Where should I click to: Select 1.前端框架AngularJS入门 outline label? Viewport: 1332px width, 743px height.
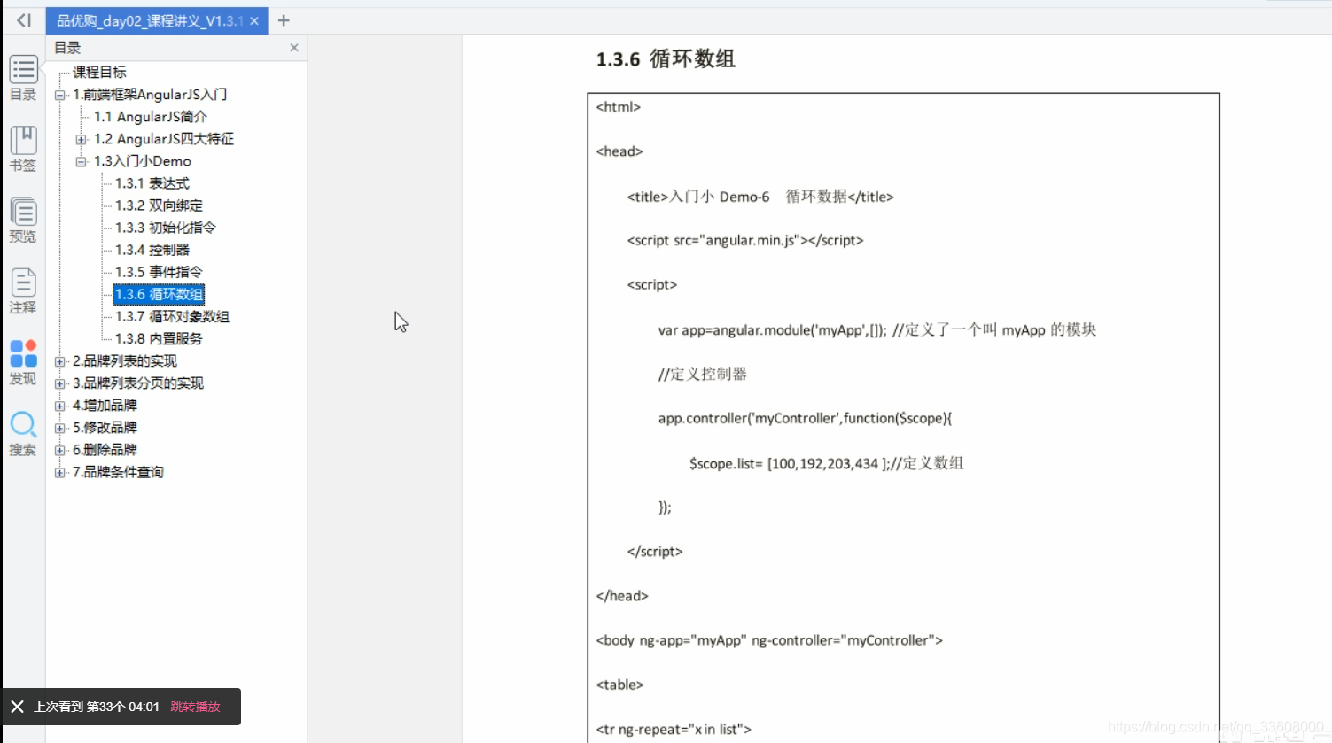(x=150, y=95)
